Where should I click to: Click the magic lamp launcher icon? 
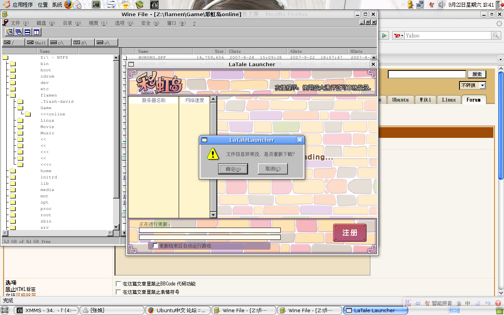click(126, 5)
